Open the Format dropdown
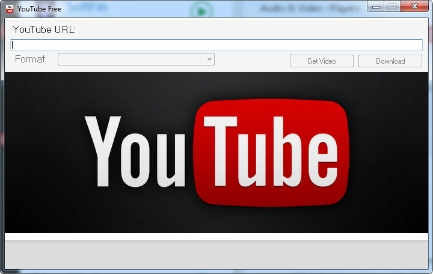Viewport: 433px width, 274px height. (x=136, y=59)
